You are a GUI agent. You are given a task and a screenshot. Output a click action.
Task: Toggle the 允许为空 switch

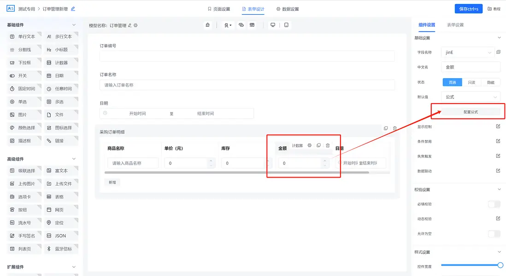494,234
